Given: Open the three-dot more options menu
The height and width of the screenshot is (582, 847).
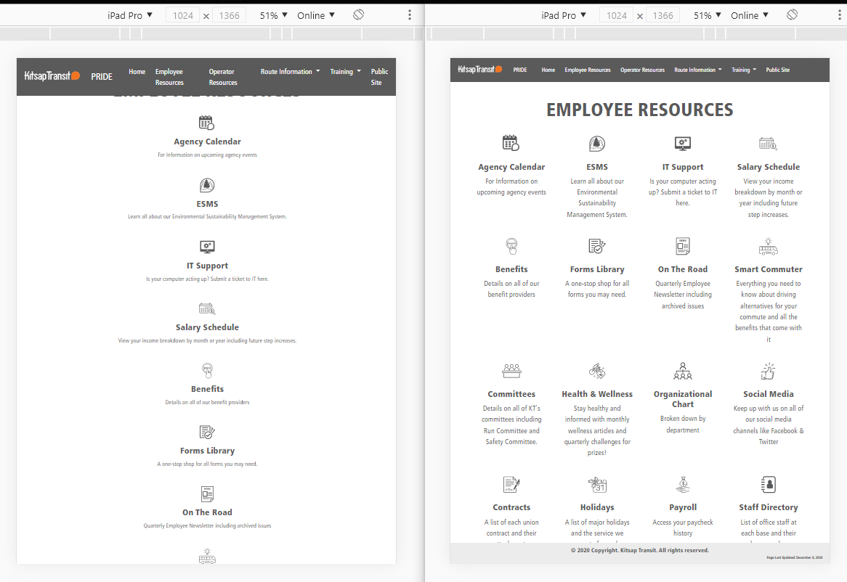Looking at the screenshot, I should pyautogui.click(x=410, y=15).
